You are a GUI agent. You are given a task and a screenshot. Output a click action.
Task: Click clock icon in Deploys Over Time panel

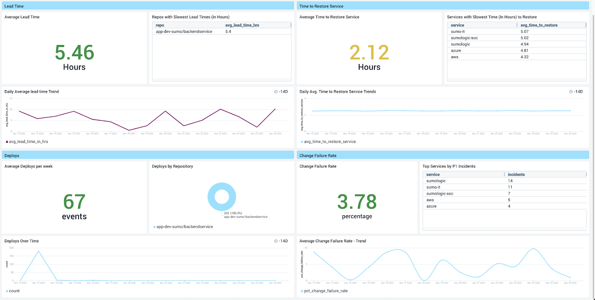click(276, 241)
